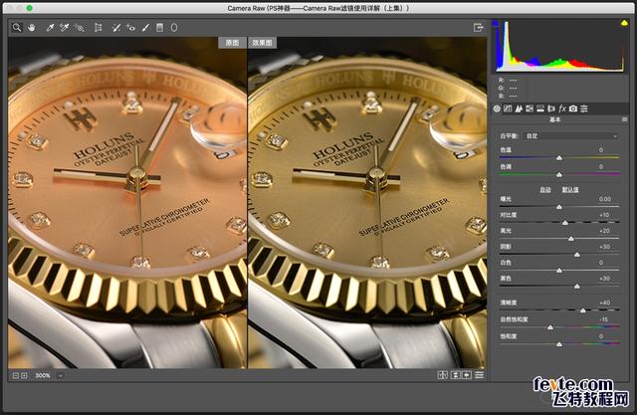The width and height of the screenshot is (637, 415).
Task: Select the Before (原图) view label
Action: coord(232,43)
